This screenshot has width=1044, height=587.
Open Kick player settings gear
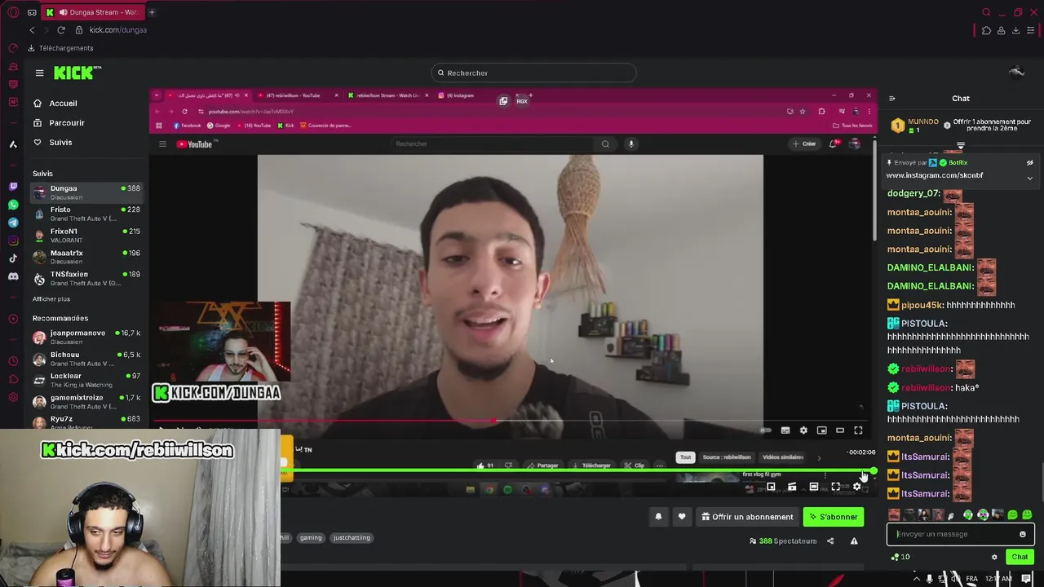click(856, 487)
